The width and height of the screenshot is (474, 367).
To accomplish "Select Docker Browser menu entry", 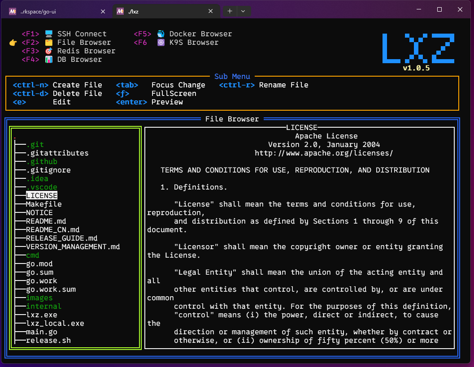I will [x=201, y=34].
